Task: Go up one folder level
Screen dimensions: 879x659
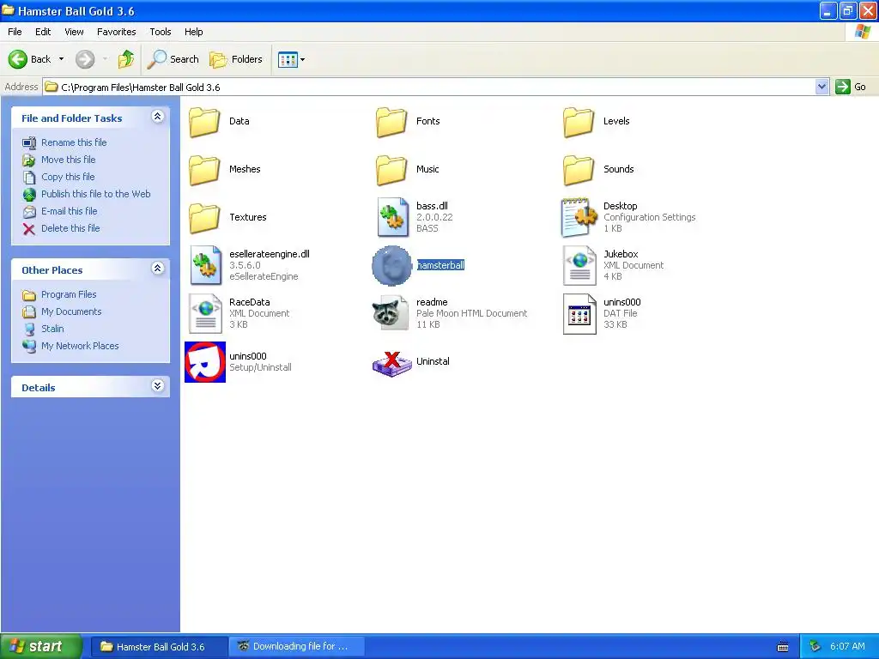Action: [125, 59]
